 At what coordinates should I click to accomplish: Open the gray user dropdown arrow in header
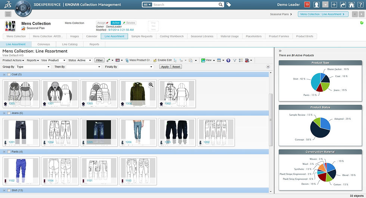point(325,4)
